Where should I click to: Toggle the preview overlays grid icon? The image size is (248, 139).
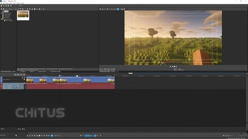click(118, 9)
